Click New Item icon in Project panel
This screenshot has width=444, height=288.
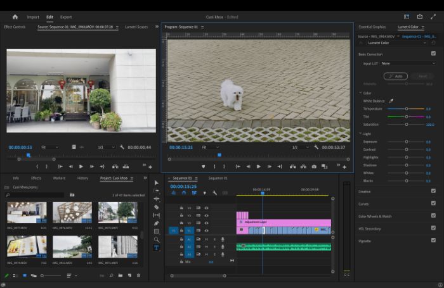coord(129,275)
